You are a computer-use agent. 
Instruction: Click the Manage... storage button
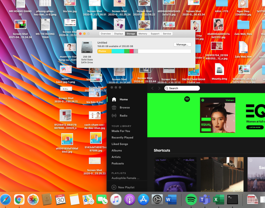coord(182,45)
